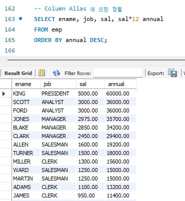Click the Result Grid label
This screenshot has height=201, width=185.
coord(18,73)
